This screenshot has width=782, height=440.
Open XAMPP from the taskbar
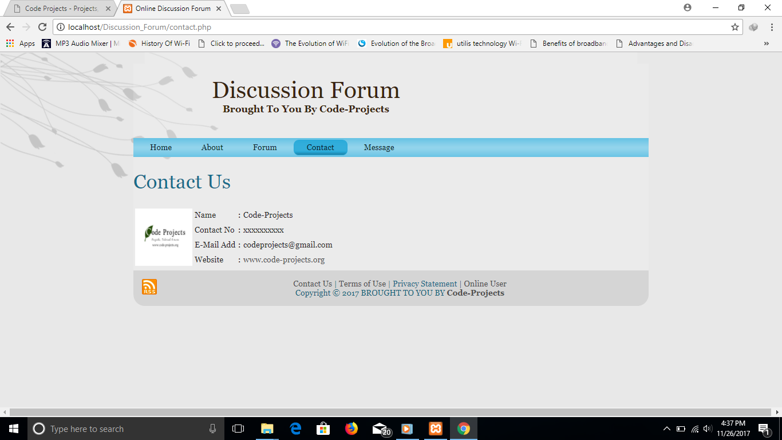click(x=435, y=428)
